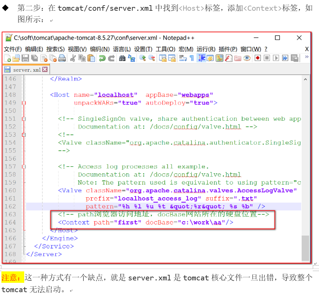This screenshot has height=297, width=319.
Task: Click on "localhost" in Host tag
Action: tap(116, 95)
